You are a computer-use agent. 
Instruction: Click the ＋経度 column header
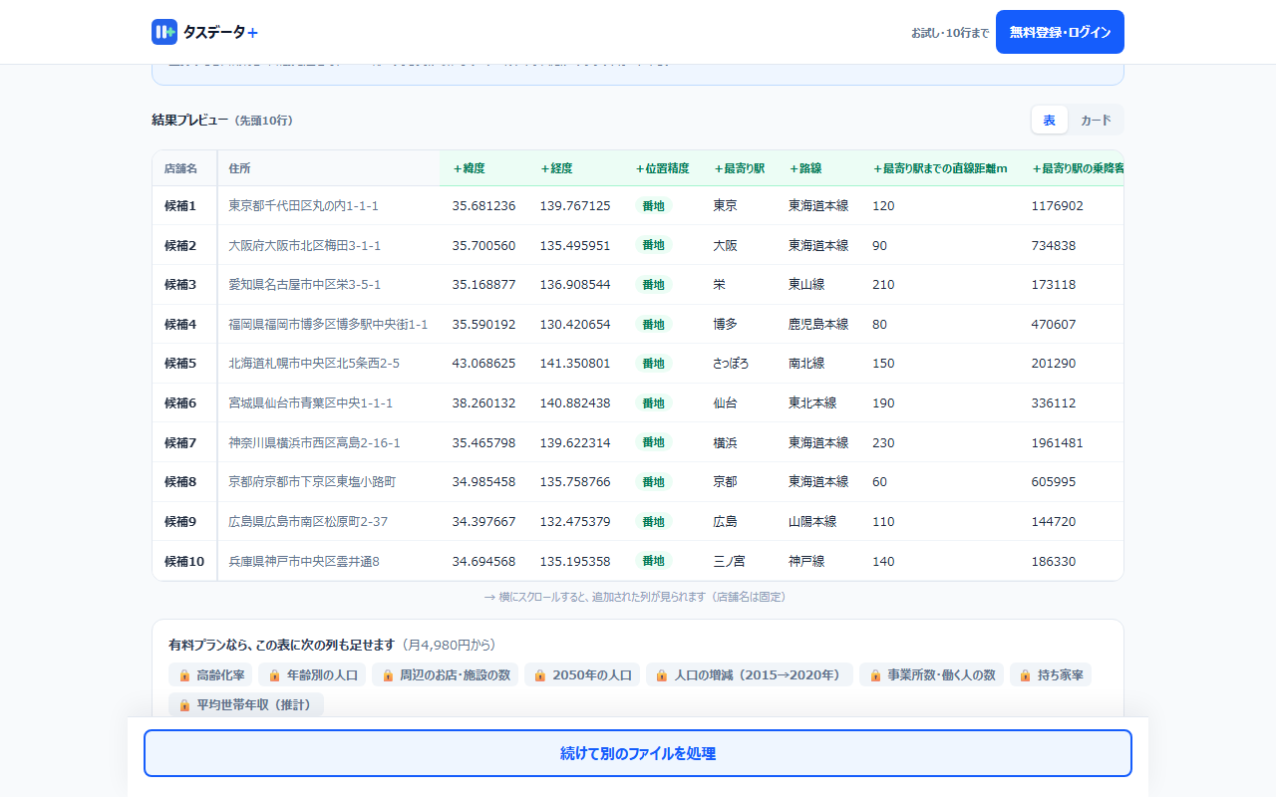(576, 168)
